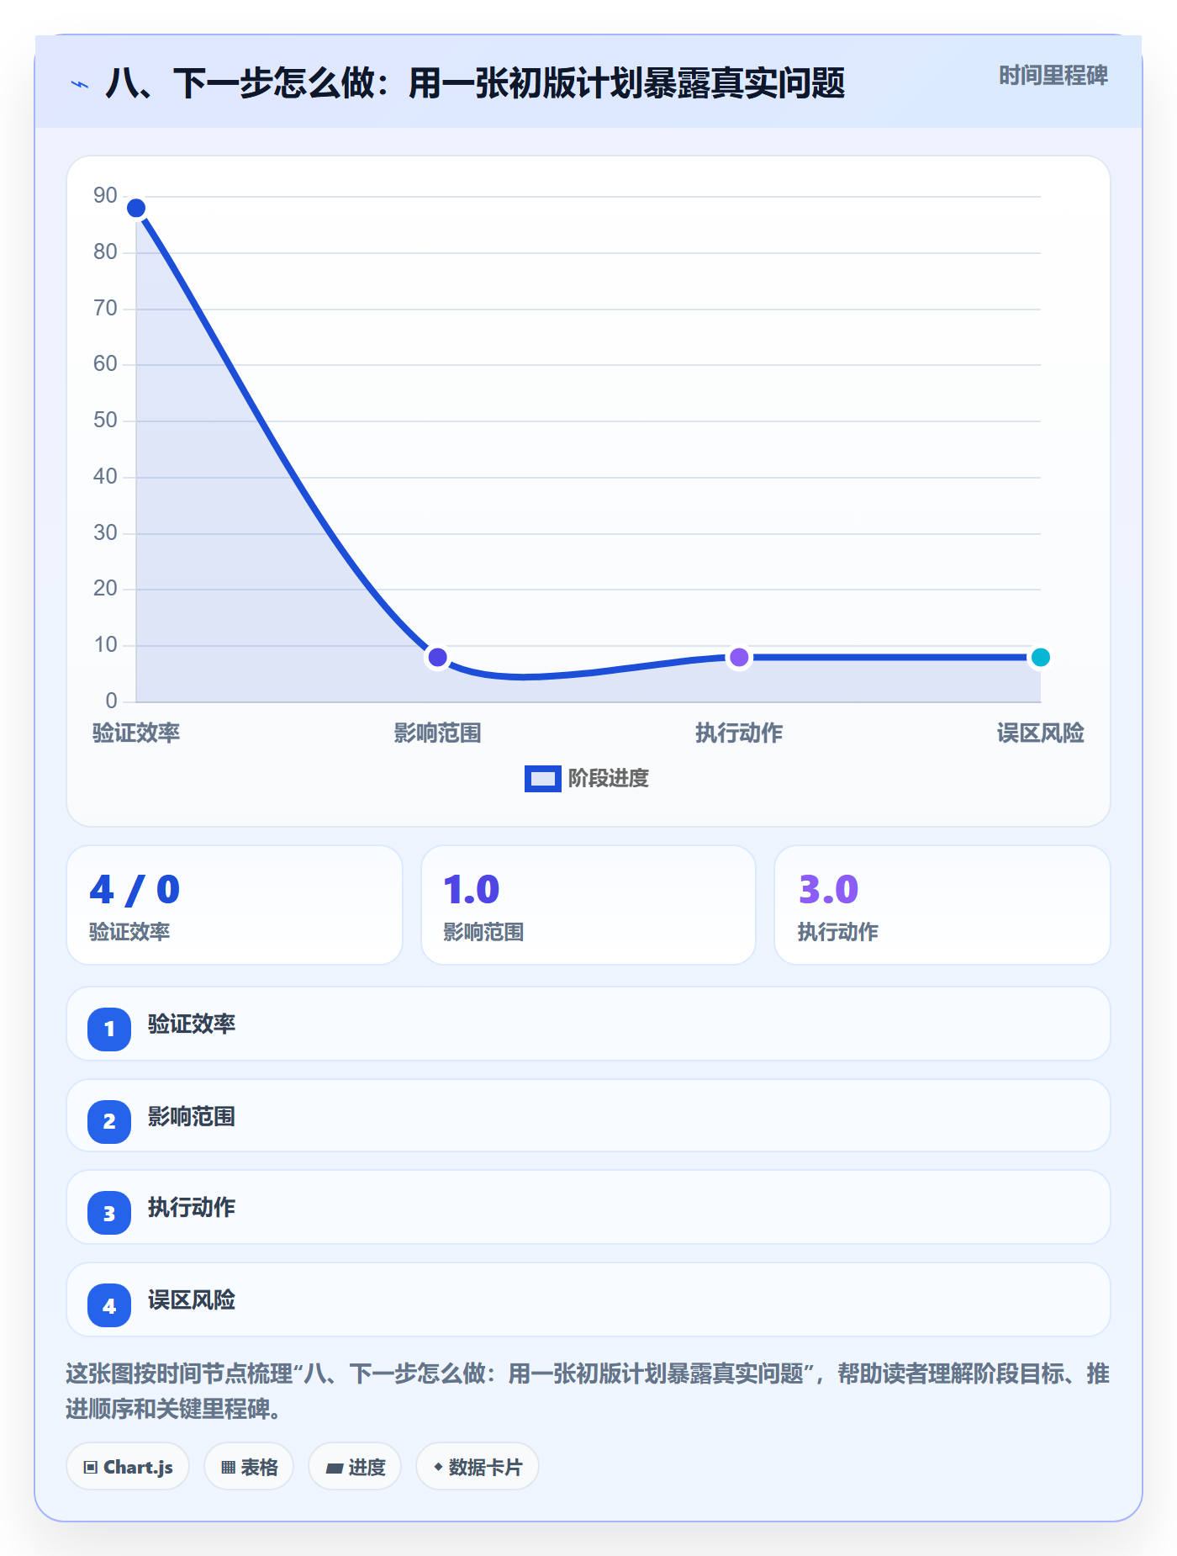This screenshot has height=1556, width=1177.
Task: Select the 误区风险 text in list row 4
Action: click(x=192, y=1300)
